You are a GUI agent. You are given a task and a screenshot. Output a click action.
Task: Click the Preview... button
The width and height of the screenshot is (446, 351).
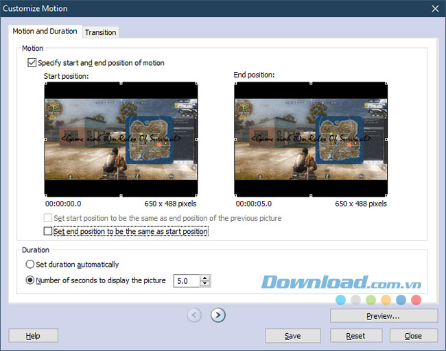pos(384,316)
